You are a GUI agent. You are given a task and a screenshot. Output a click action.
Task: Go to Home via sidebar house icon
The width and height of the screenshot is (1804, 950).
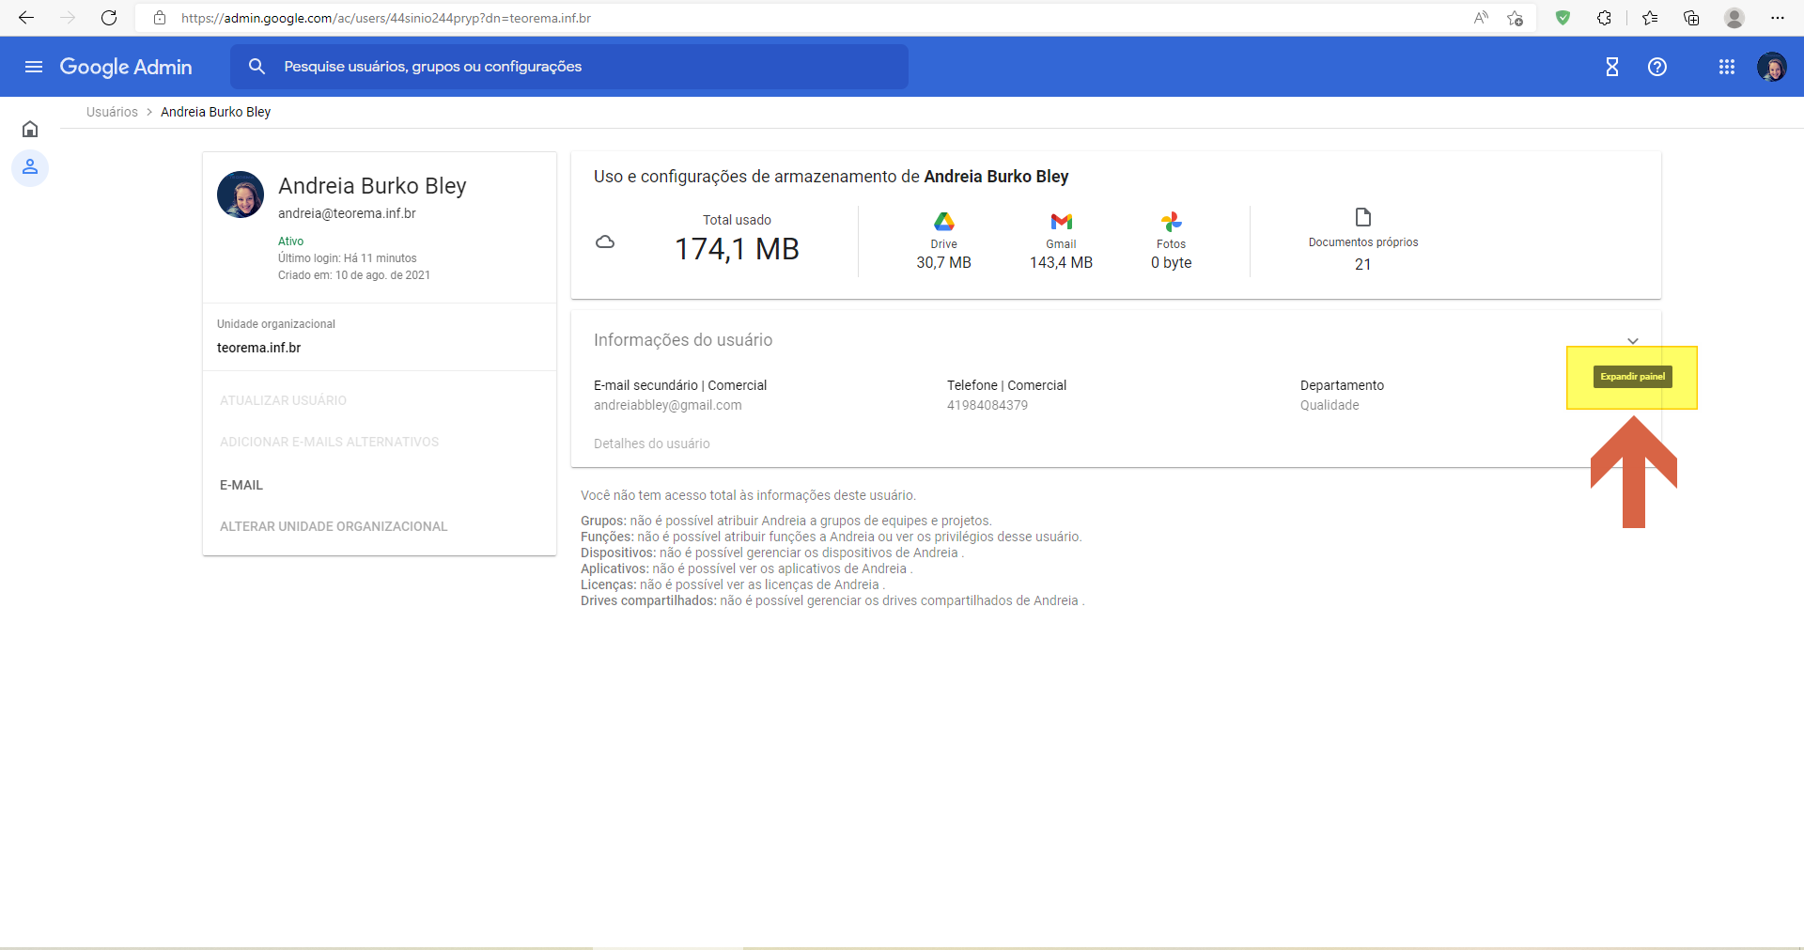click(x=30, y=129)
